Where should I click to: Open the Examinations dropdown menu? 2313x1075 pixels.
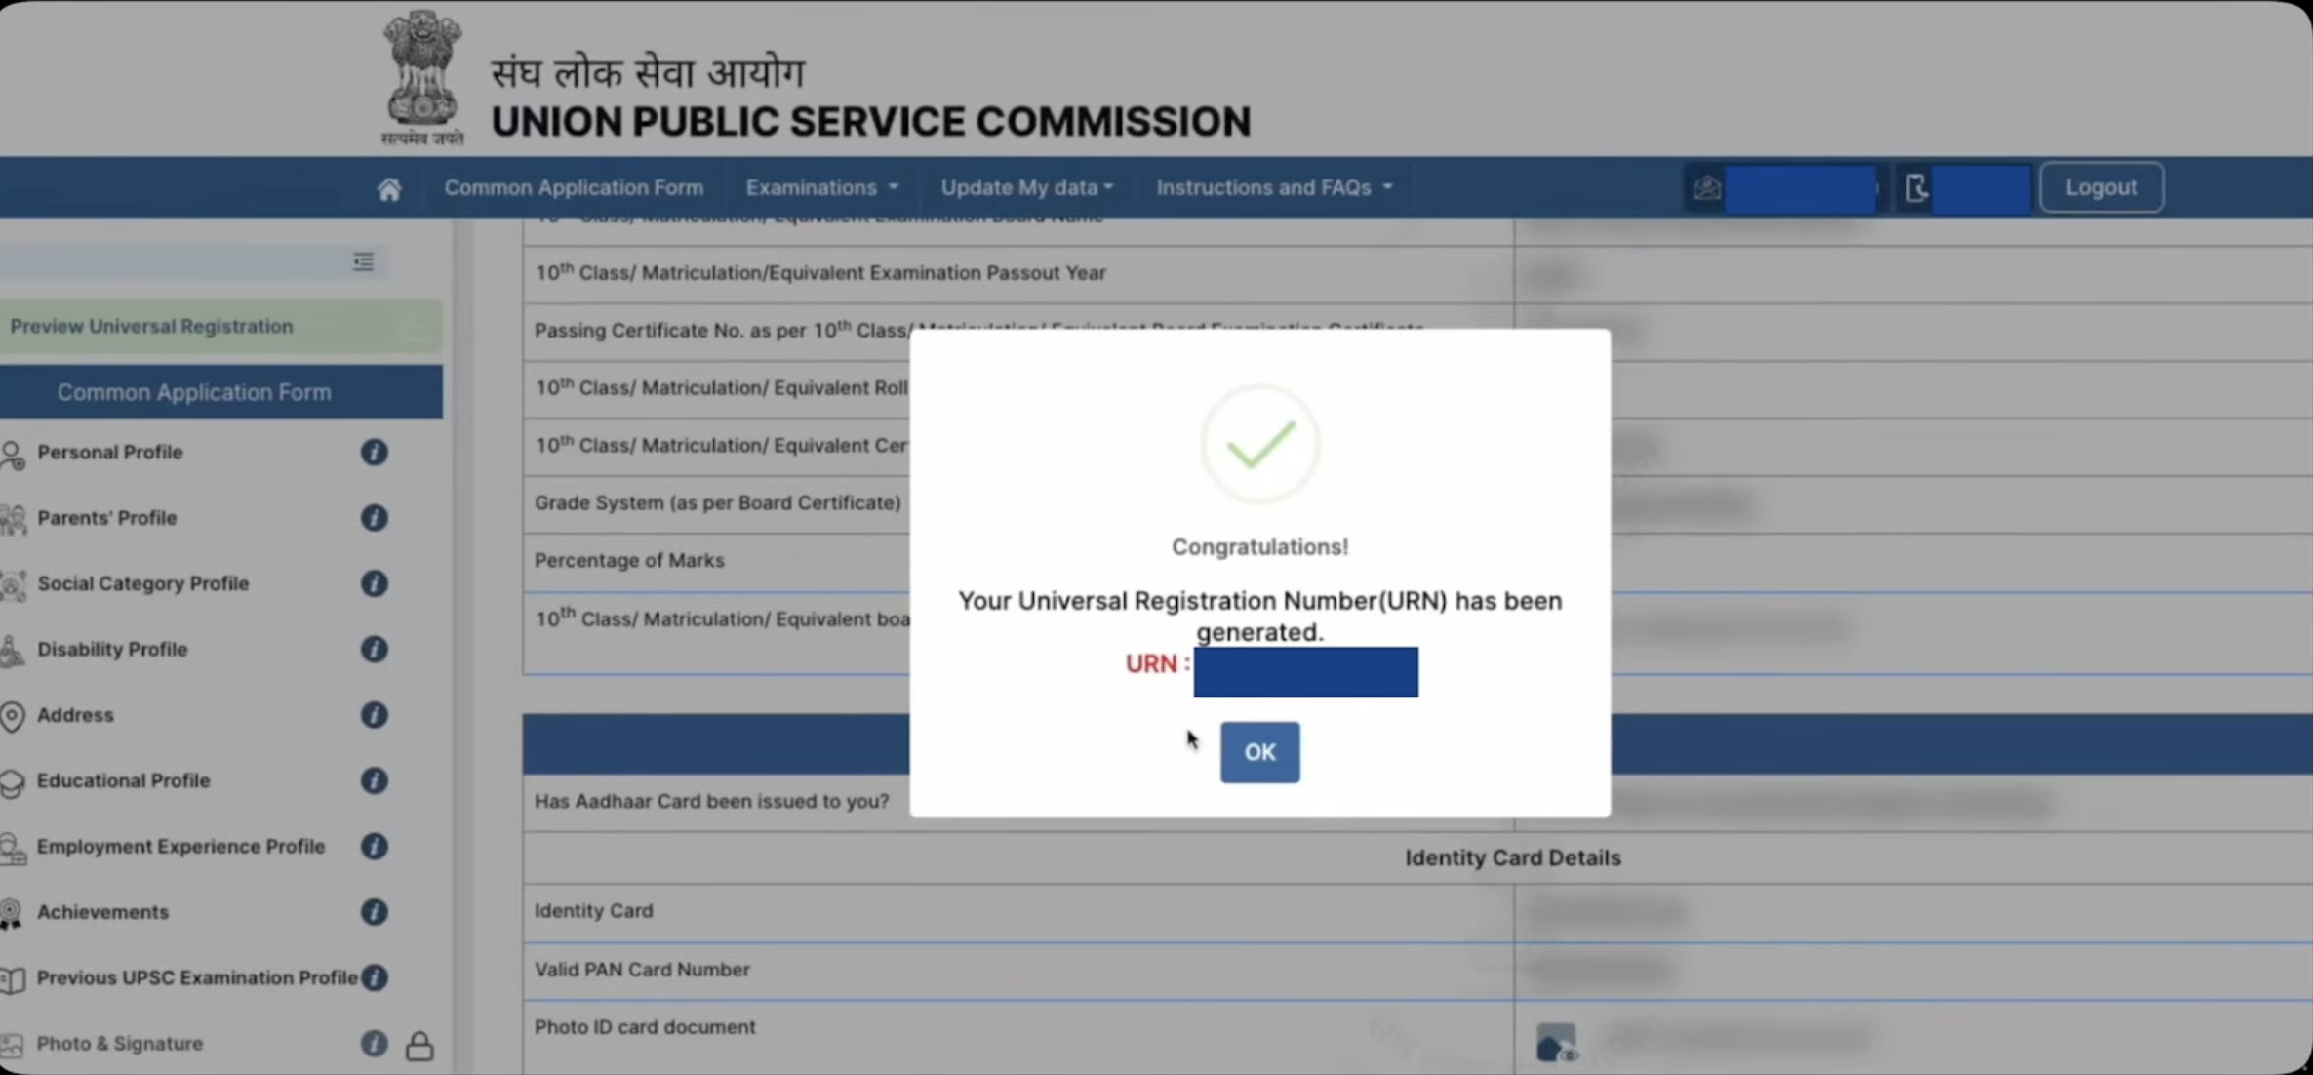click(x=821, y=187)
